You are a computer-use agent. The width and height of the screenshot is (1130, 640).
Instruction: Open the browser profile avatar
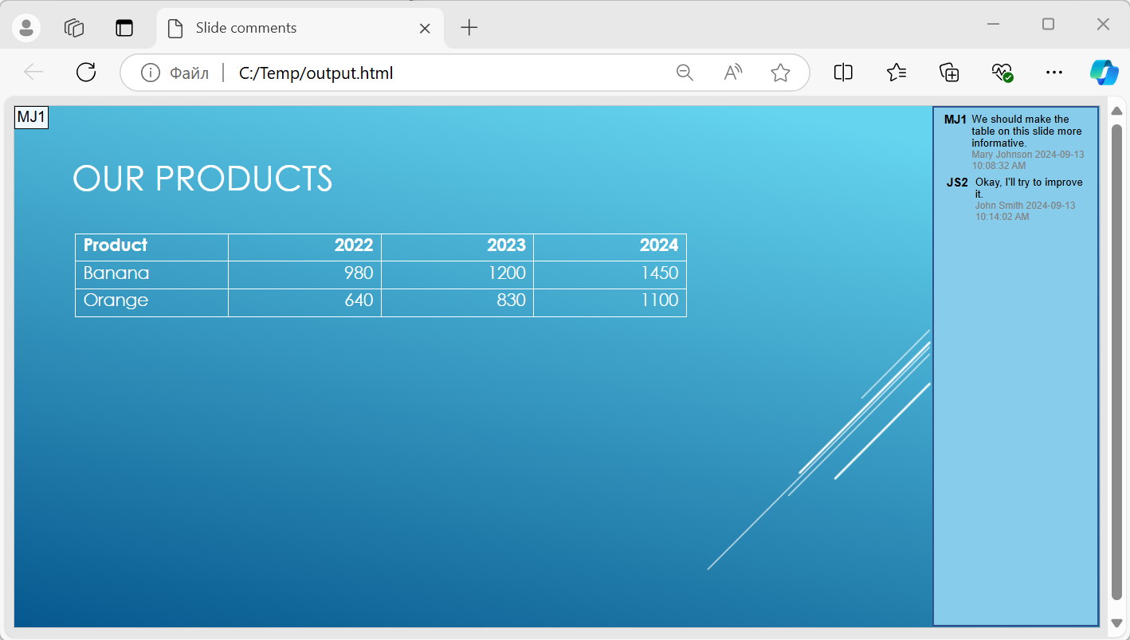point(26,28)
